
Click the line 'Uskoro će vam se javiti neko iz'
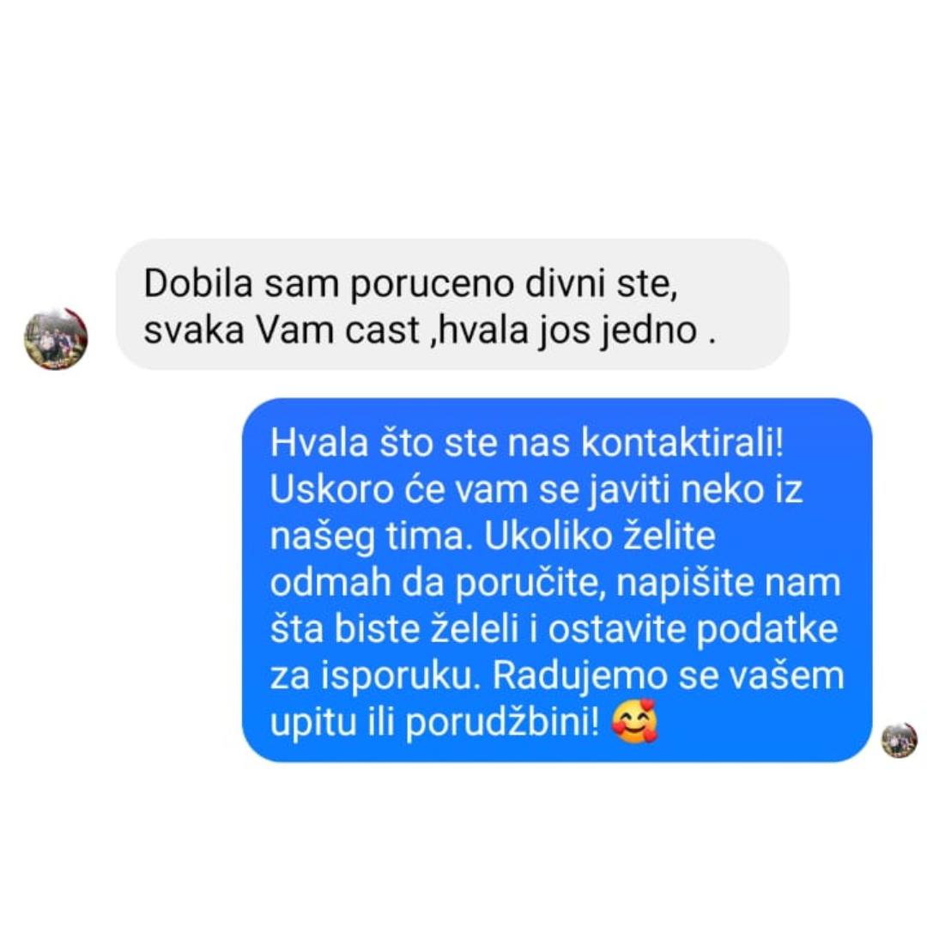click(x=536, y=489)
